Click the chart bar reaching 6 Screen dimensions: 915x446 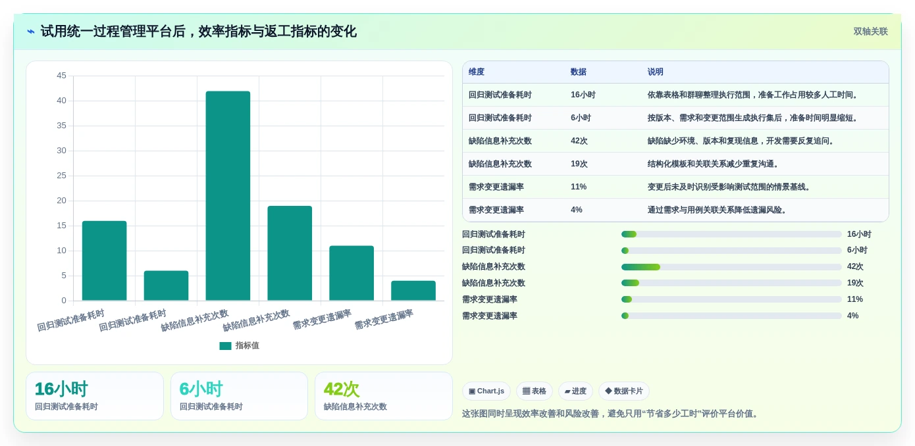pyautogui.click(x=166, y=286)
